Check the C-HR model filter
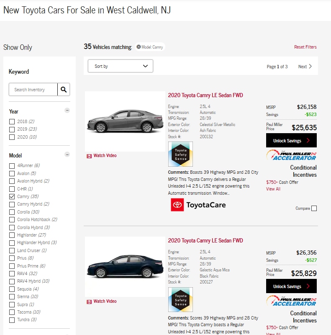The width and height of the screenshot is (331, 335). pos(12,189)
